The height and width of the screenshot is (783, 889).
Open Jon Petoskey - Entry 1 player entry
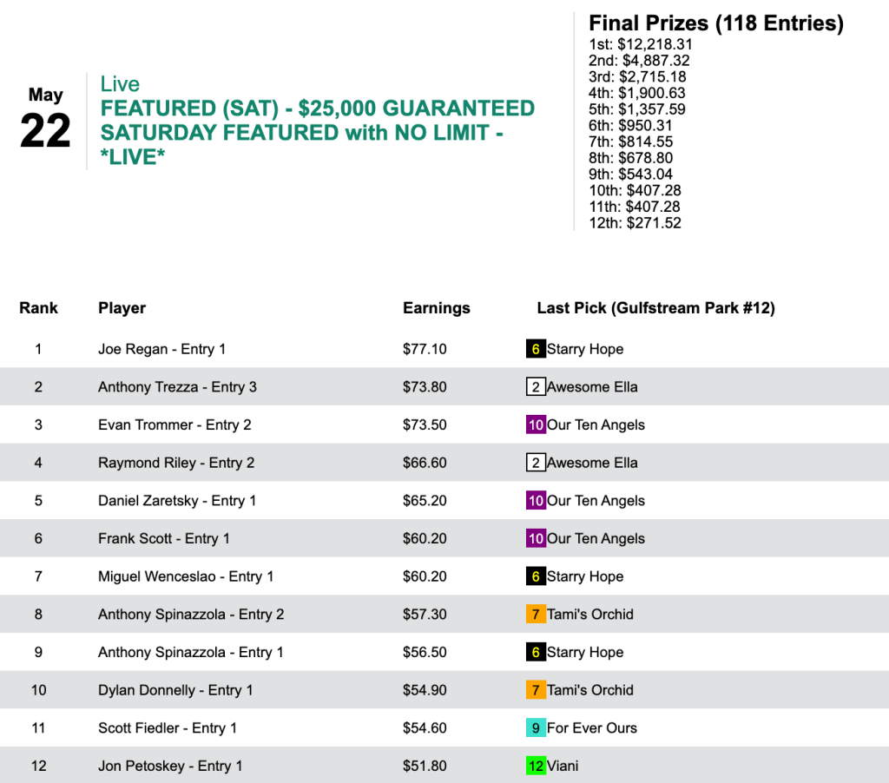pos(170,766)
